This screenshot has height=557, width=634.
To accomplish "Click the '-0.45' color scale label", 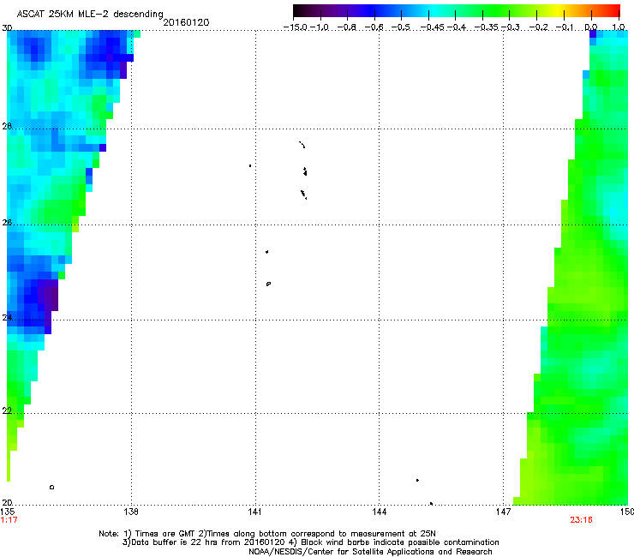I will pos(433,27).
